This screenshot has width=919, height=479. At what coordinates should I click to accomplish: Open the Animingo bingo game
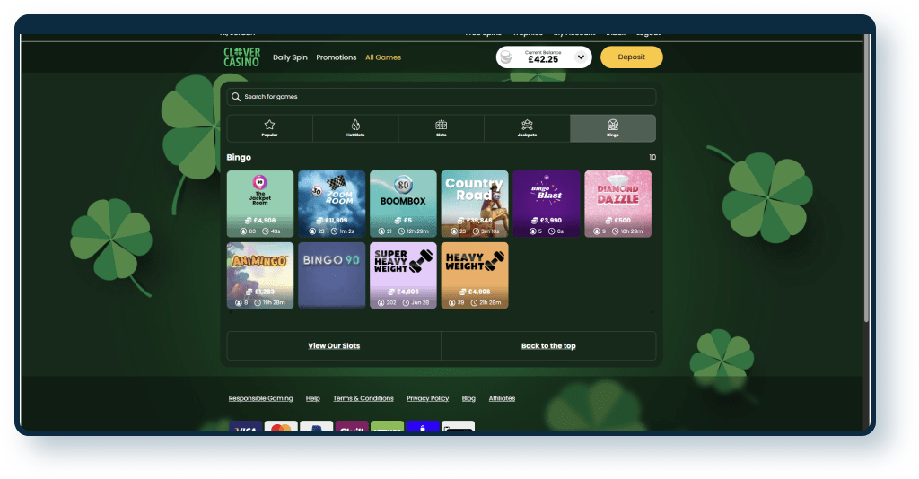tap(260, 275)
